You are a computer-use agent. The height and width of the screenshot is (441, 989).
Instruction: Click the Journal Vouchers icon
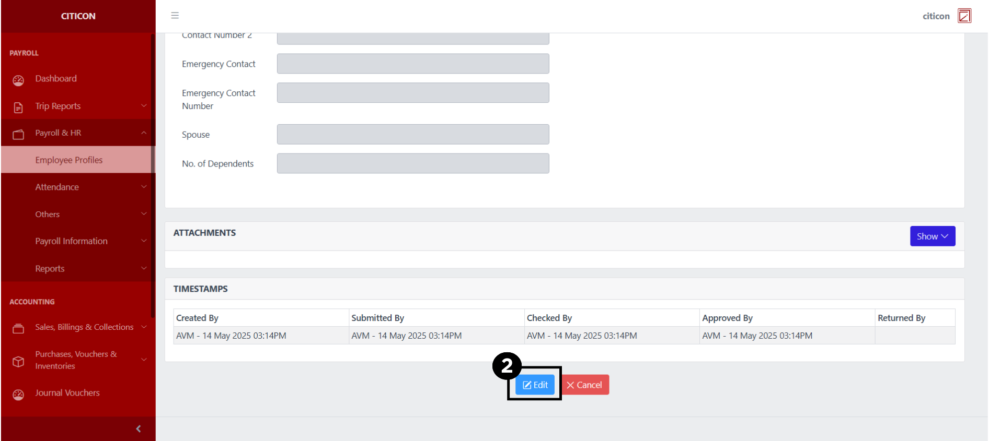point(18,395)
